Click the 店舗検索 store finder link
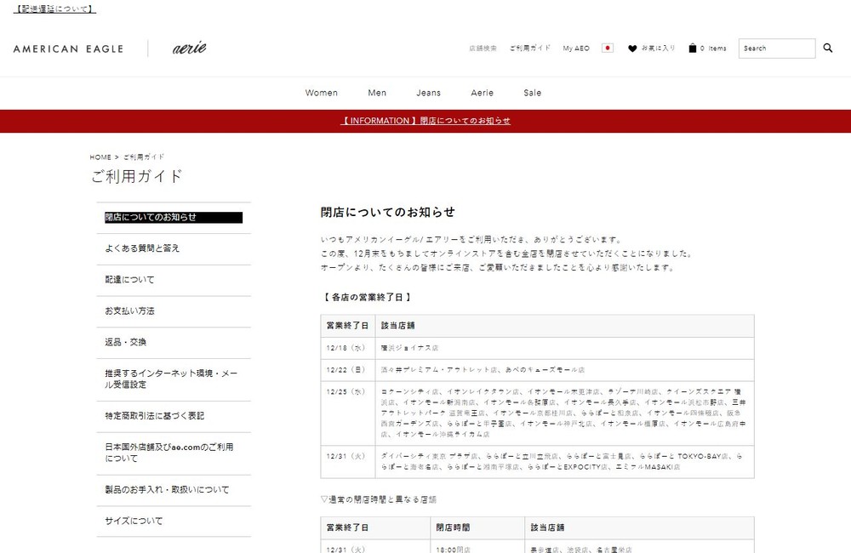The image size is (851, 553). pyautogui.click(x=483, y=48)
